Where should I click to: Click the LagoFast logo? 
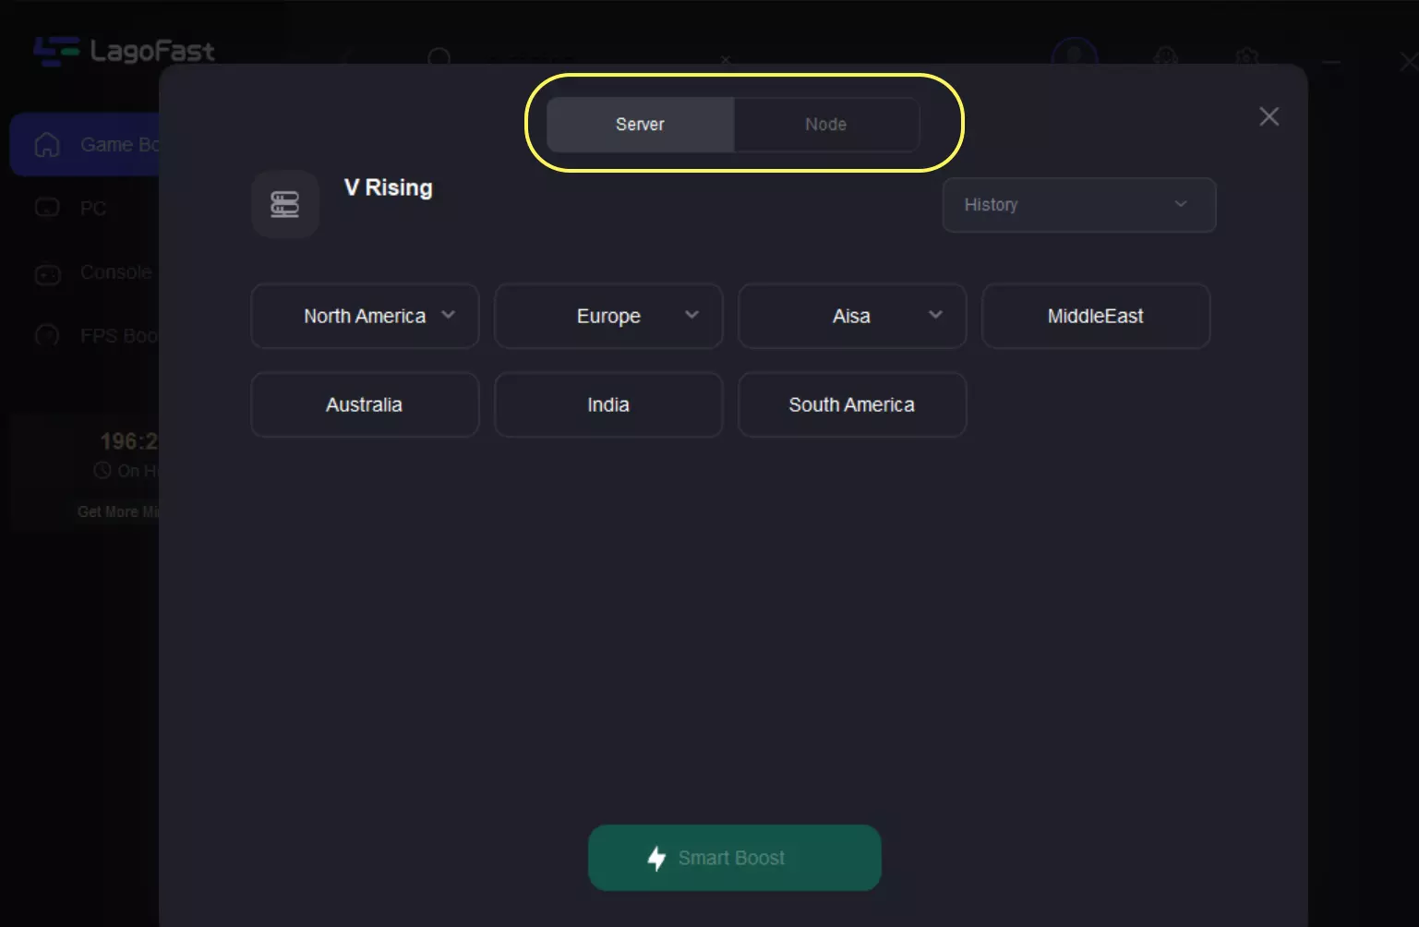pyautogui.click(x=124, y=51)
